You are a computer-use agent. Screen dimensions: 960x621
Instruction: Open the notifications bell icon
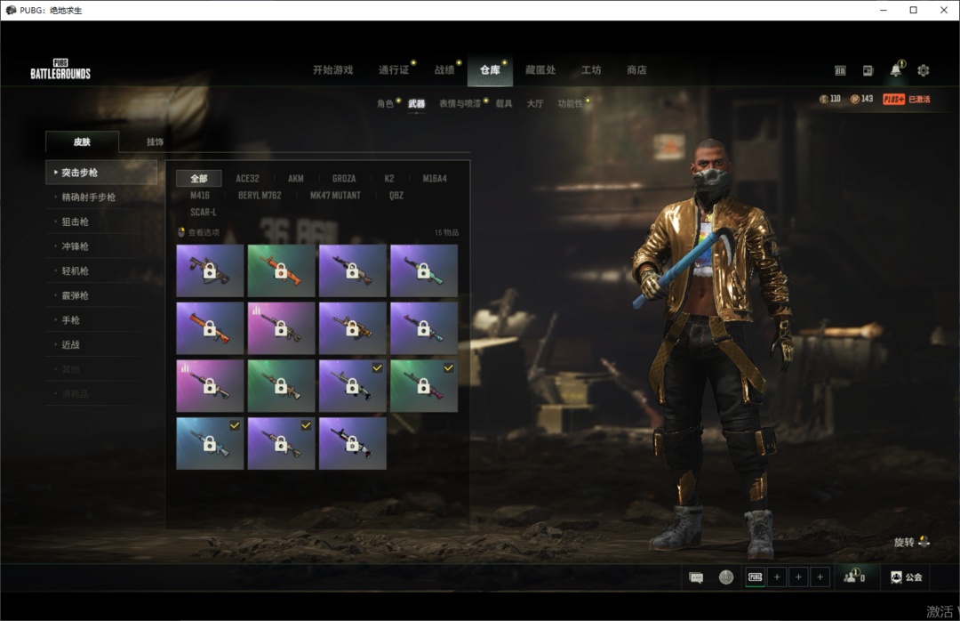895,70
